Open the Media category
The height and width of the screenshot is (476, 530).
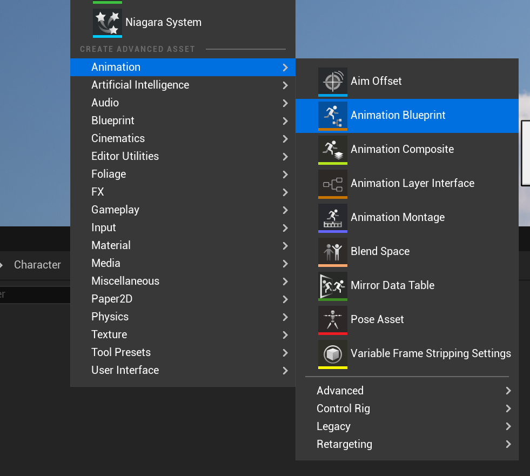click(183, 263)
